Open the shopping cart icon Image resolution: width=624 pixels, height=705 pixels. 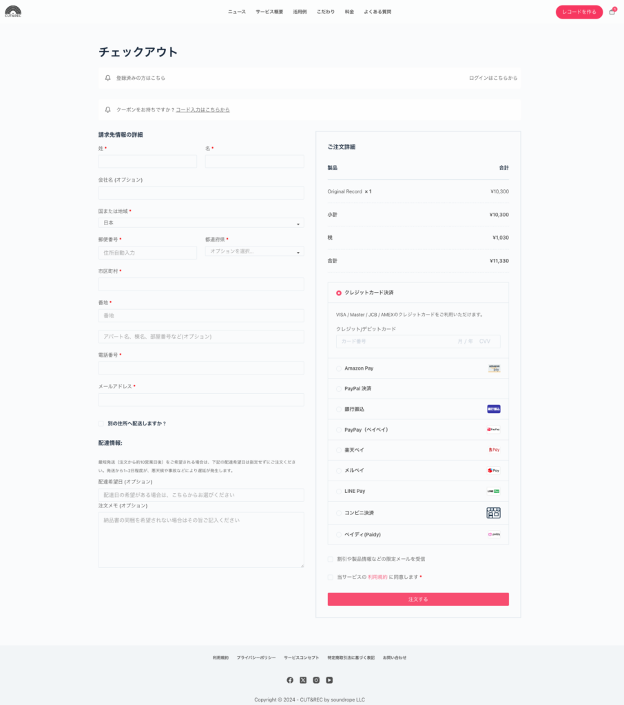click(x=612, y=12)
